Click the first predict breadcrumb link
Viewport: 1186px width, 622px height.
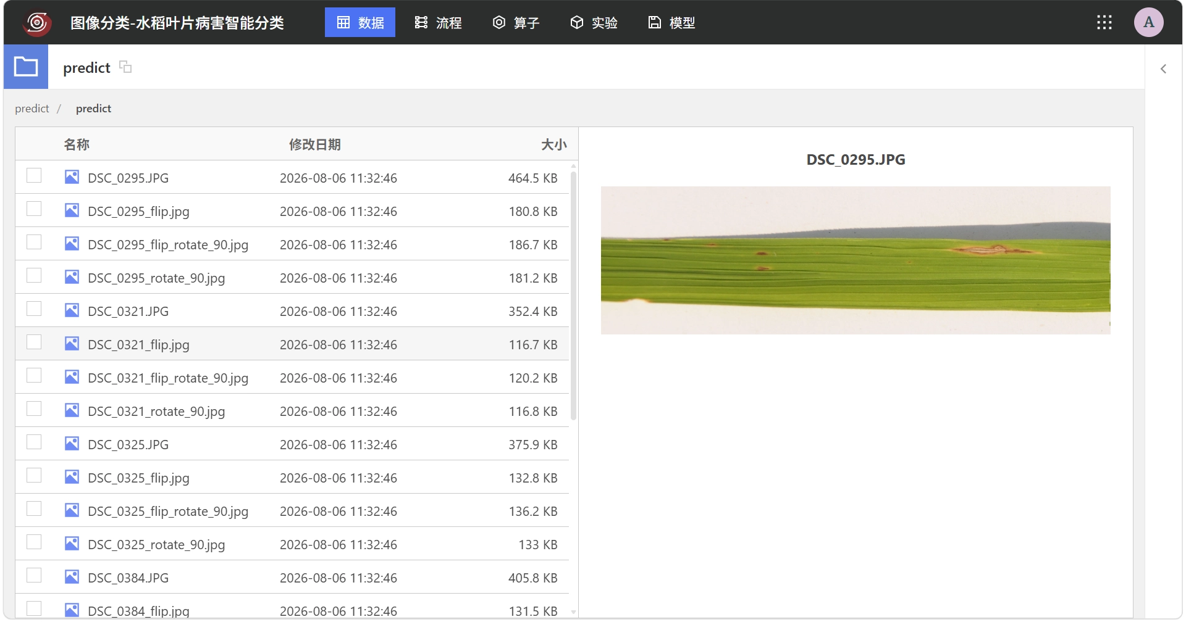coord(32,109)
